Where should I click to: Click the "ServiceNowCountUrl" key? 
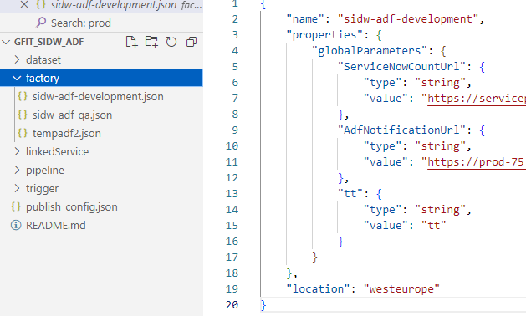(402, 66)
